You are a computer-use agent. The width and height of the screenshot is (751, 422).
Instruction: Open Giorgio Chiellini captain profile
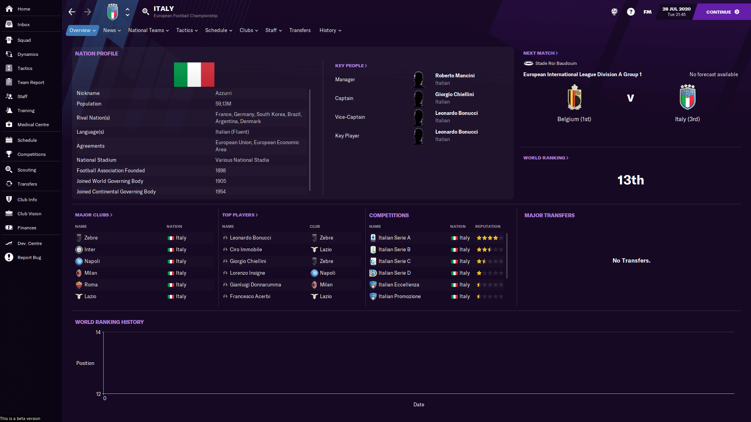(455, 94)
